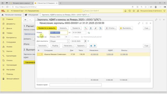167x94 pixels.
Task: Click the document structure icon in toolbar
Action: 91,28
